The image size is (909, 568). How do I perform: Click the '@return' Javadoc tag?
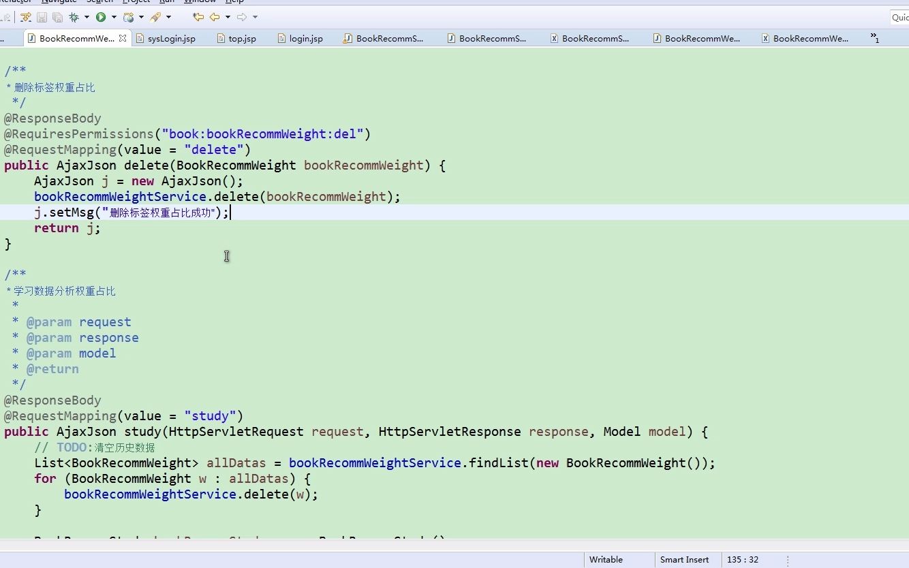click(52, 369)
